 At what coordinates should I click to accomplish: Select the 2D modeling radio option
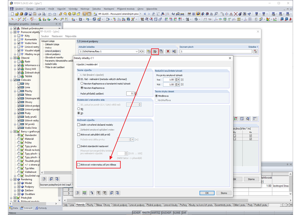pos(78,113)
